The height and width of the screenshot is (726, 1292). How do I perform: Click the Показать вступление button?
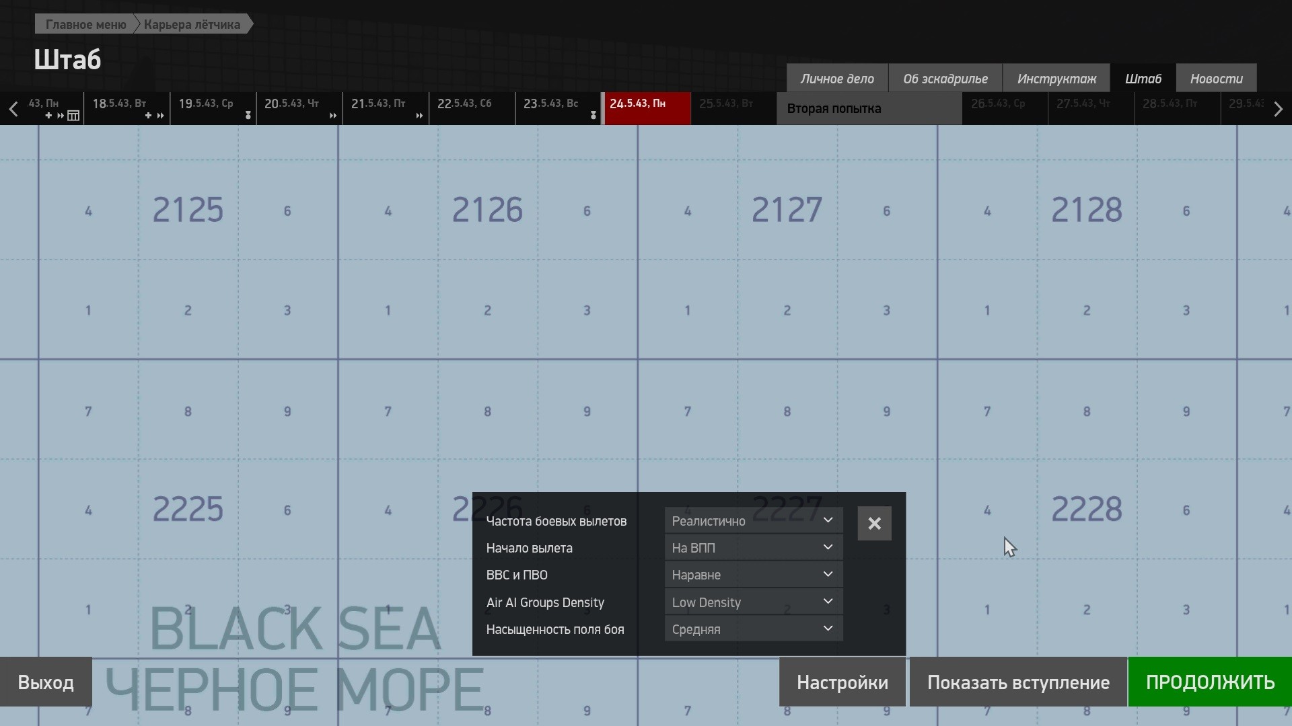point(1018,682)
